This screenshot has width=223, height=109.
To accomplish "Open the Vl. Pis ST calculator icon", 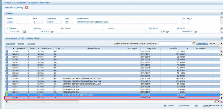I will (x=196, y=32).
